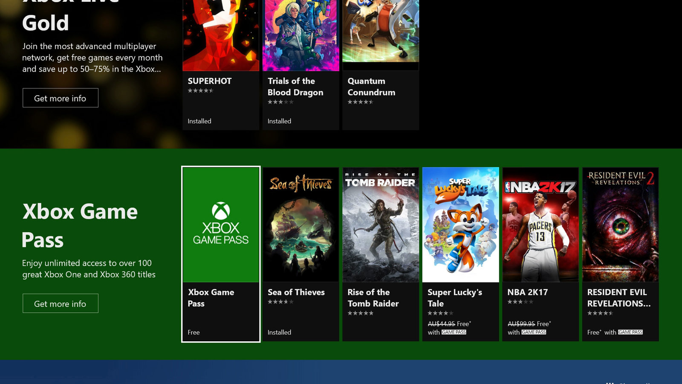
Task: Click Game Pass badge on Resident Evil tile
Action: click(x=630, y=332)
